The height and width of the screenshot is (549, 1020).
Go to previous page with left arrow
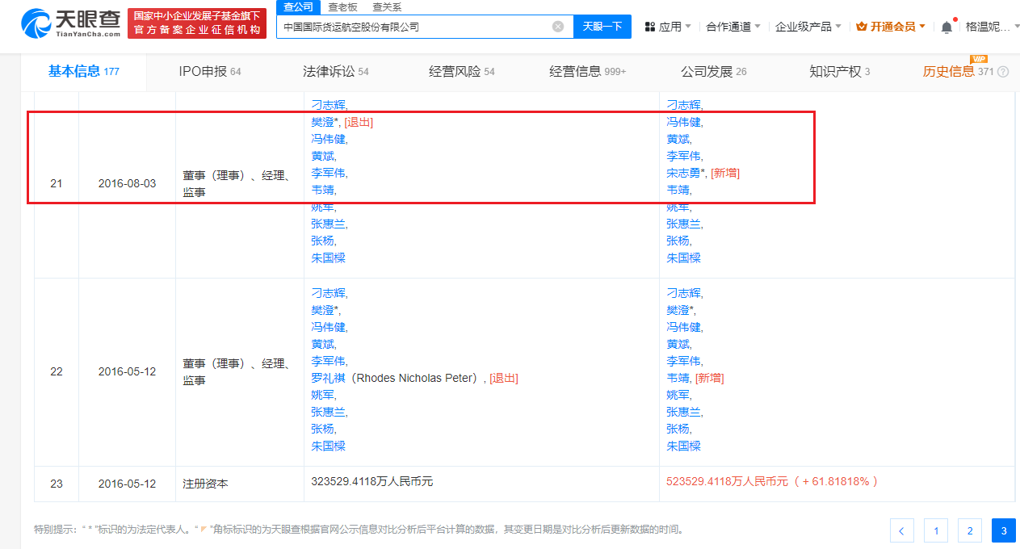click(x=901, y=530)
